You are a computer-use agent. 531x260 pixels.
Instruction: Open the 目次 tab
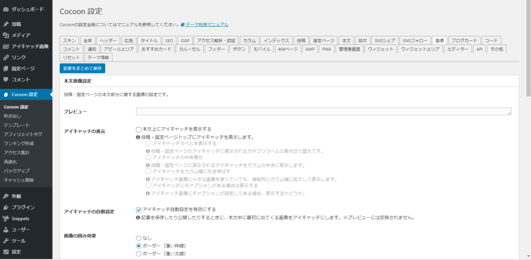pos(362,40)
